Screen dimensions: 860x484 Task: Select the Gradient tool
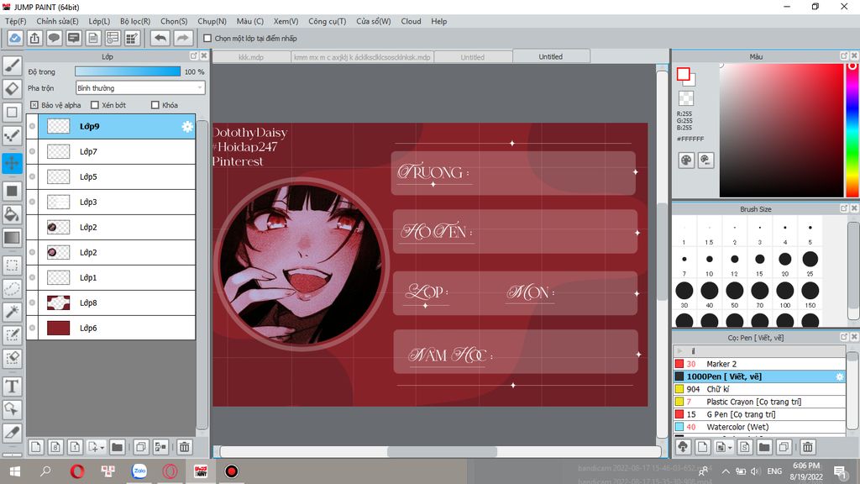click(12, 238)
